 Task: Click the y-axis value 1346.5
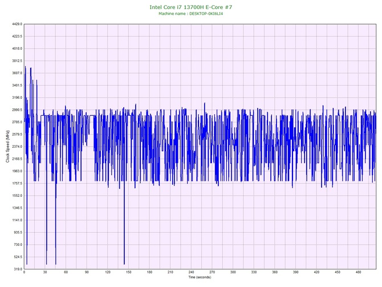(x=17, y=208)
